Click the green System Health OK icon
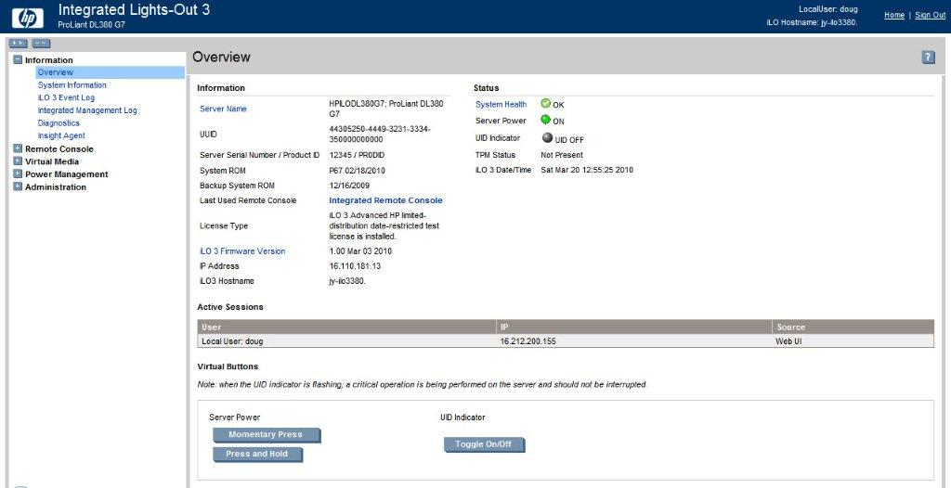The height and width of the screenshot is (488, 951). [545, 104]
